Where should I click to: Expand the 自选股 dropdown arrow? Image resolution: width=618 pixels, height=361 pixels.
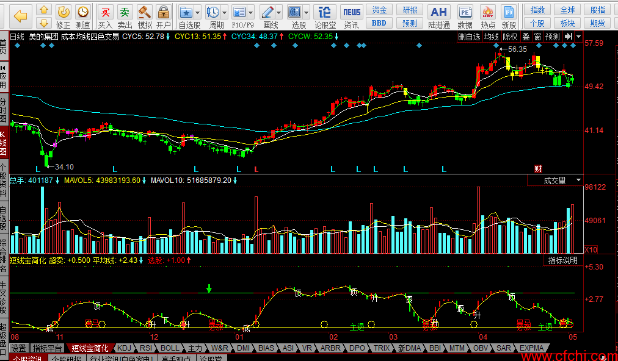[x=200, y=12]
